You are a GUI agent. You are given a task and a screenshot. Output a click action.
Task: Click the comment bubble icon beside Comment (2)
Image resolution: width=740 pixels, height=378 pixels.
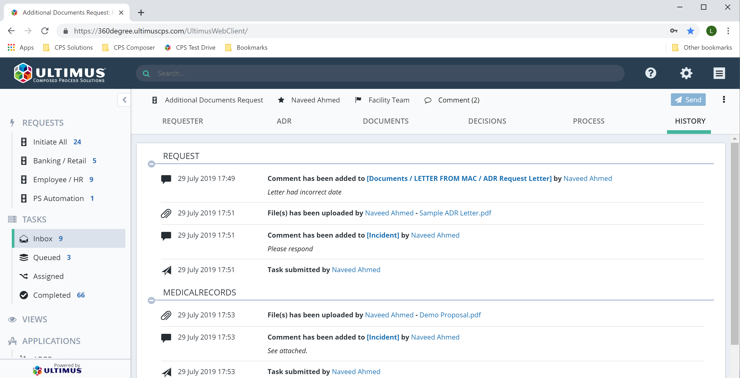click(x=428, y=100)
